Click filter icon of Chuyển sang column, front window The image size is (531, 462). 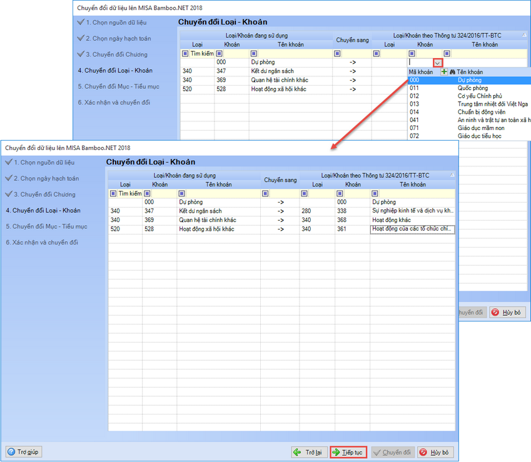pyautogui.click(x=265, y=194)
